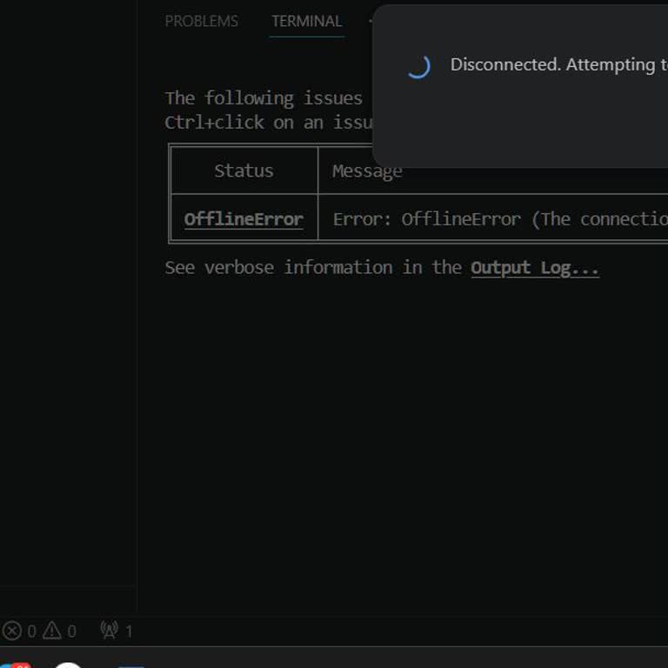Click the Error: OfflineError message text
This screenshot has height=668, width=668.
[x=500, y=219]
